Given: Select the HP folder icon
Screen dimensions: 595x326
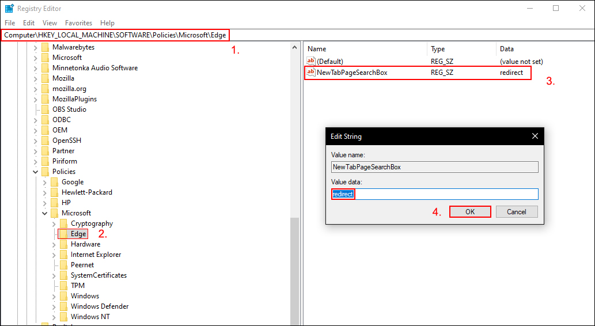Looking at the screenshot, I should (55, 203).
